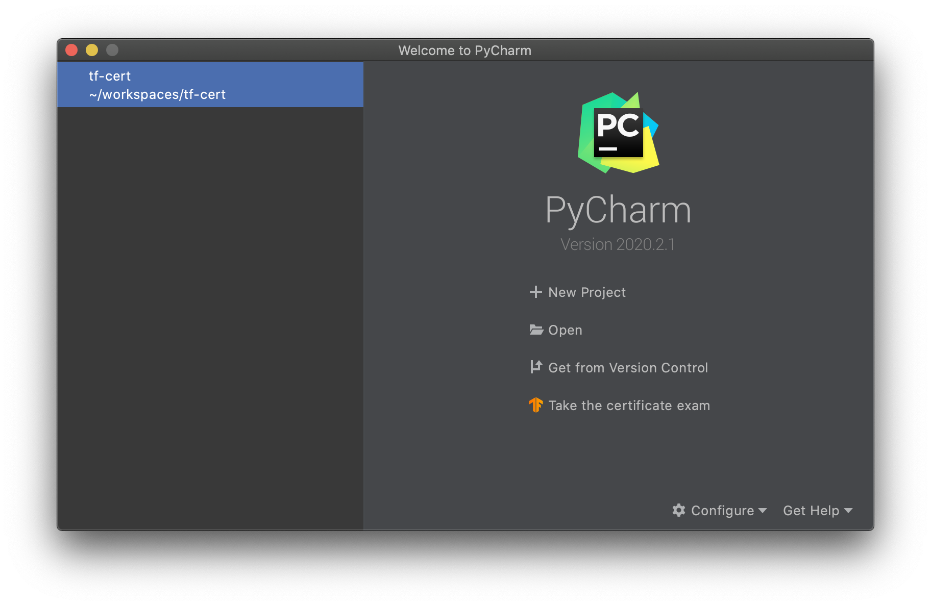Click the plus icon beside New Project
The width and height of the screenshot is (931, 606).
click(x=535, y=292)
